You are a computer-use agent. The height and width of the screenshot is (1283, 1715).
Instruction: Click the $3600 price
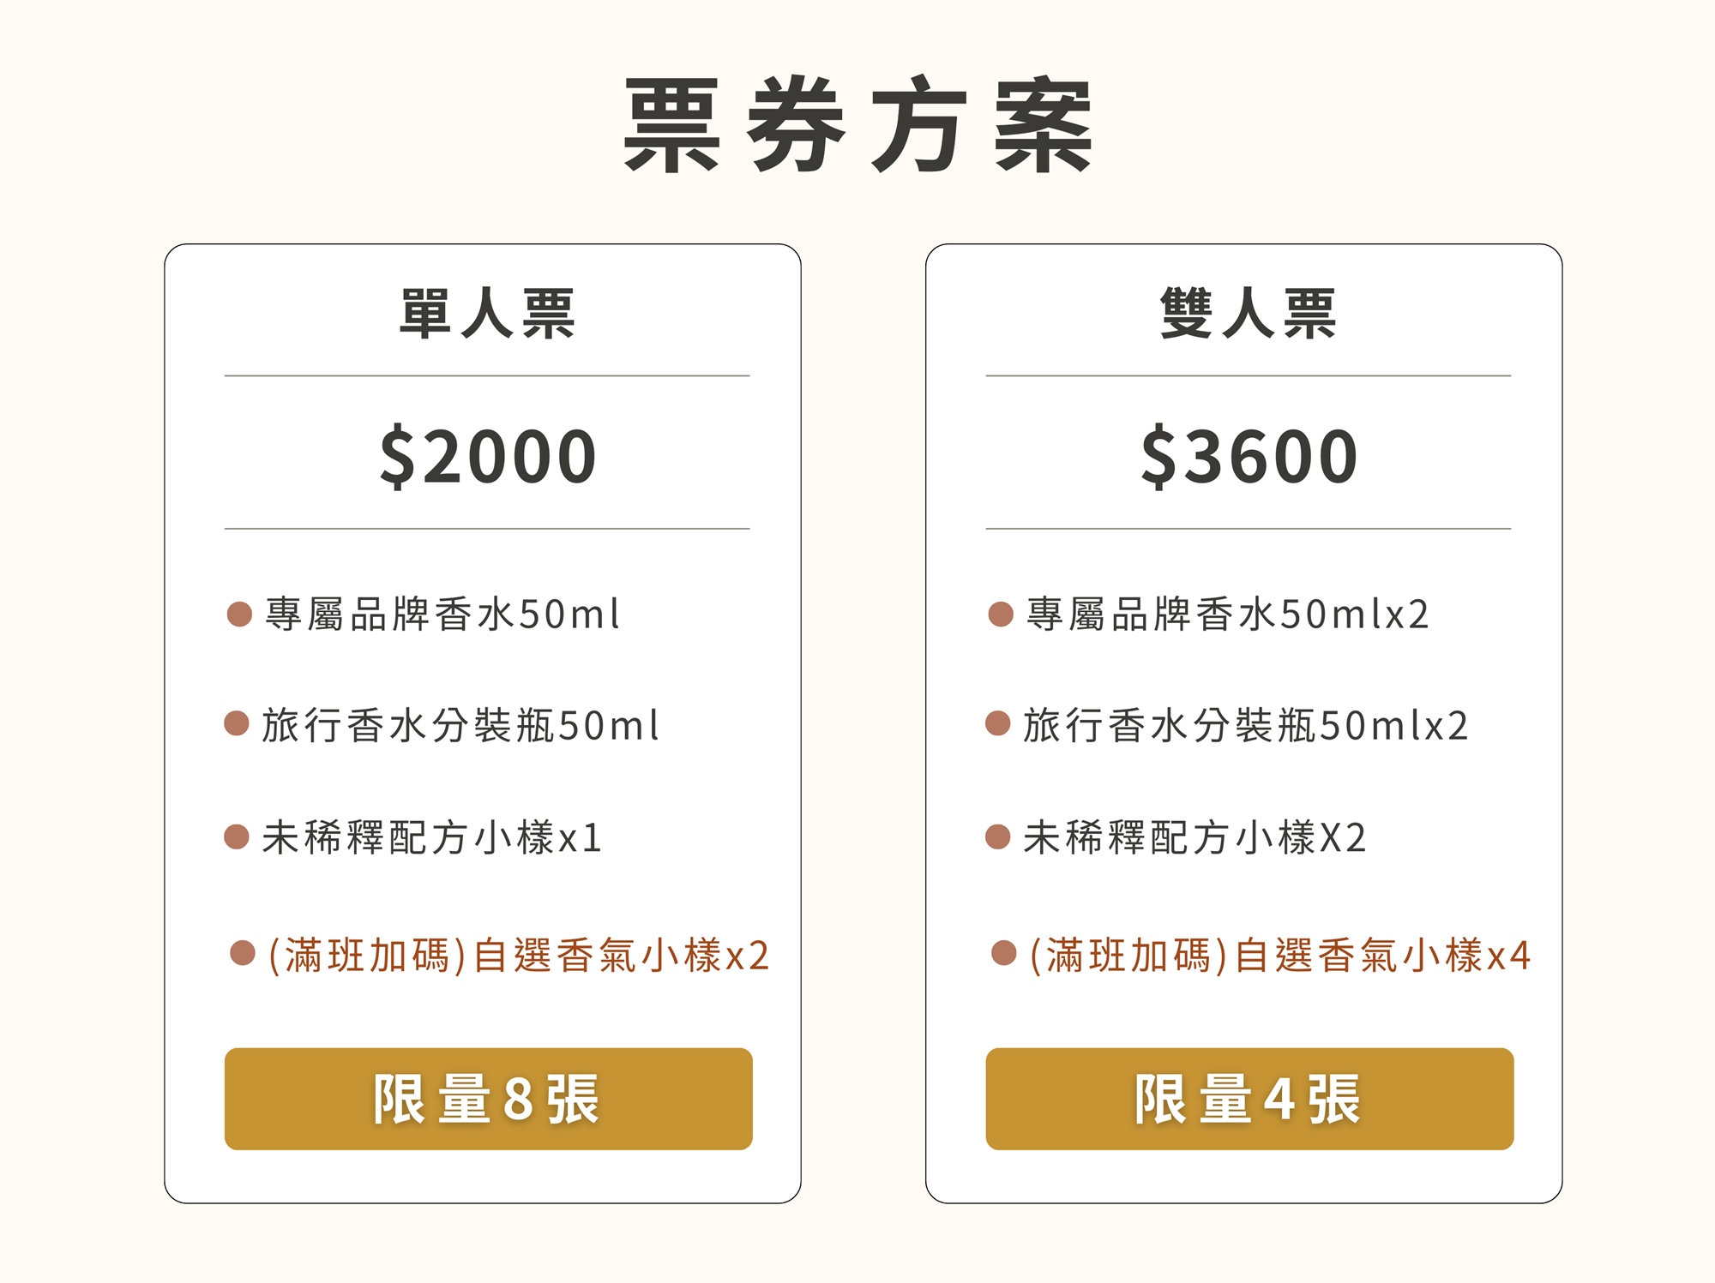coord(1249,456)
